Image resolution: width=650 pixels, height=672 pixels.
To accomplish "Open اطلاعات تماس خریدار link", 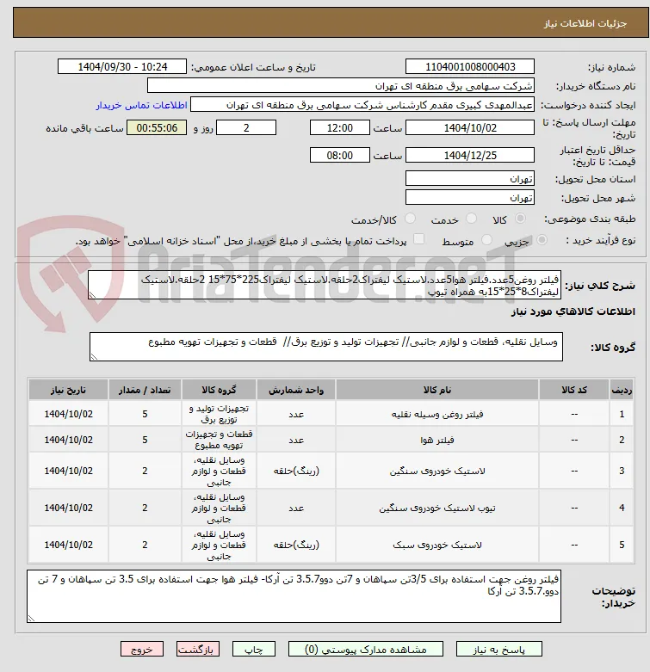I will 141,105.
